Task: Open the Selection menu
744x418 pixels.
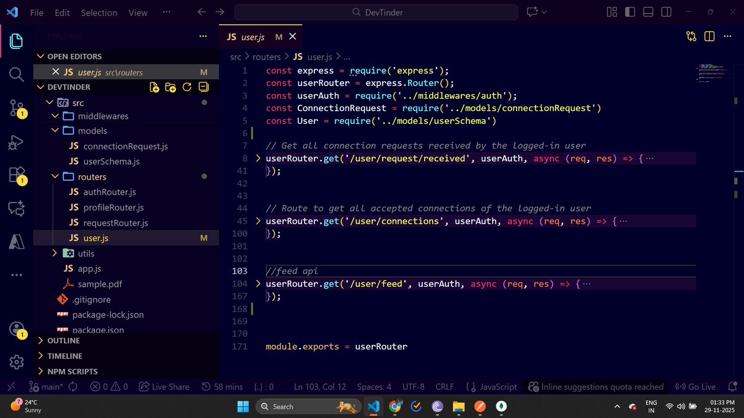Action: 99,12
